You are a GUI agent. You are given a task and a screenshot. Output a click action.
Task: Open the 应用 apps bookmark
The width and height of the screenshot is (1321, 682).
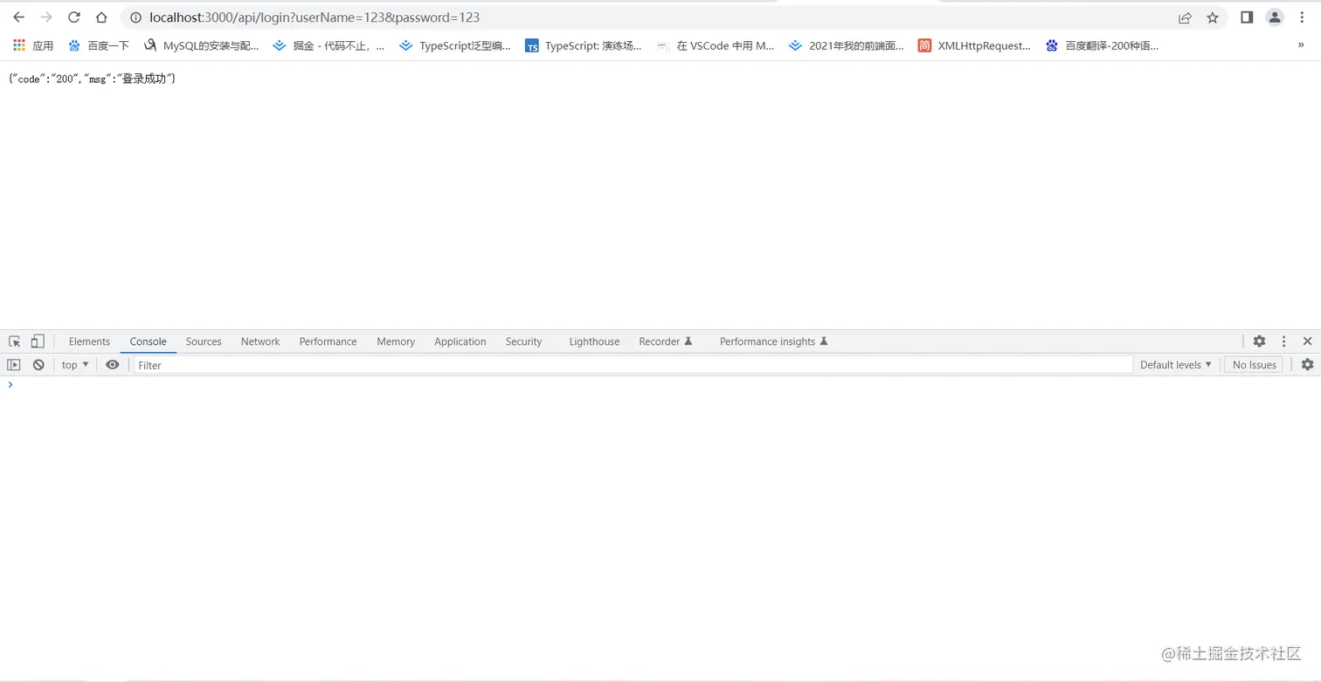coord(33,45)
